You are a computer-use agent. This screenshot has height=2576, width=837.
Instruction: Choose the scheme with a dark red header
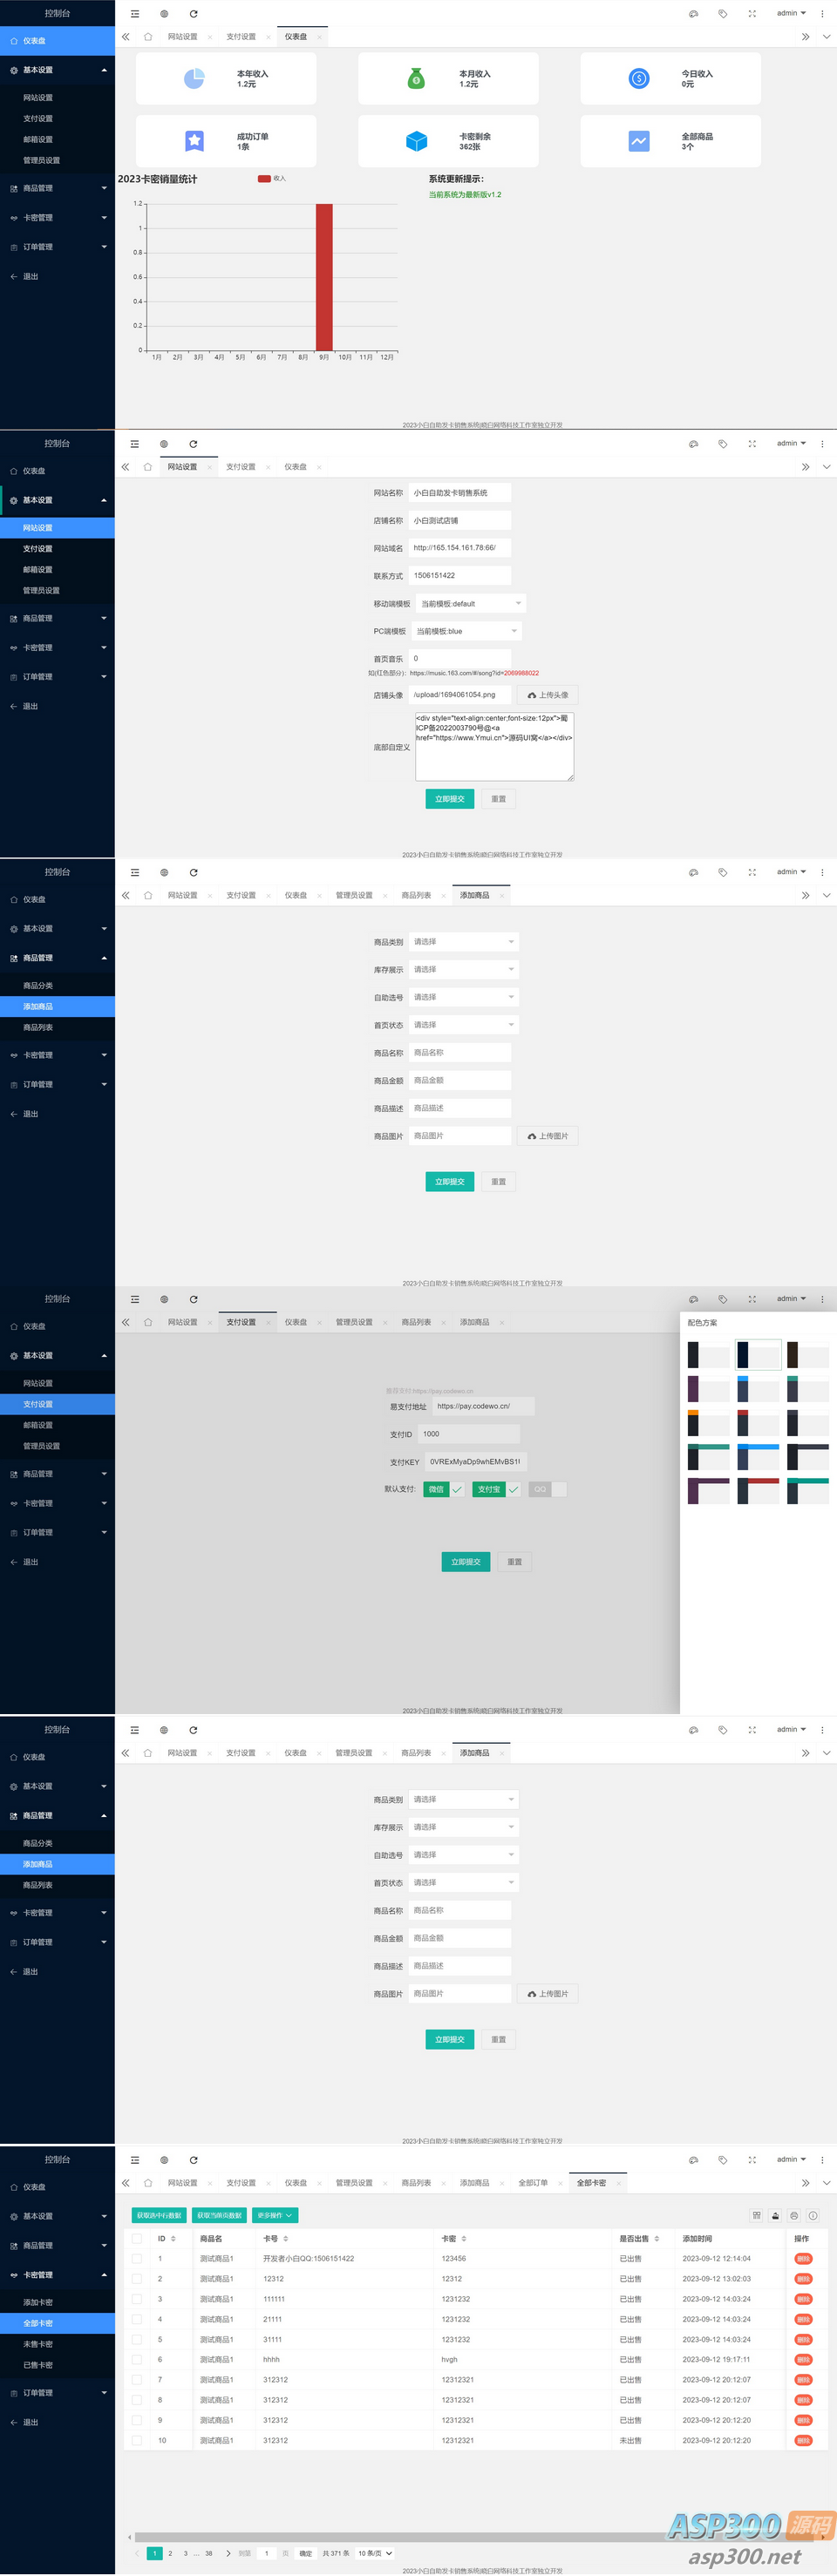(758, 1492)
